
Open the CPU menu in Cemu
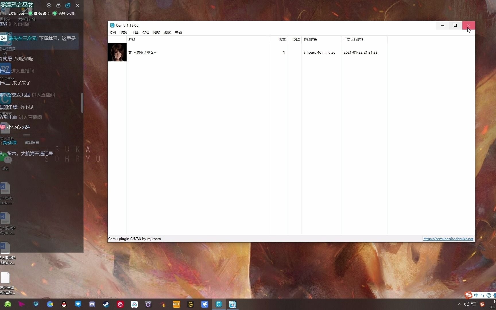tap(146, 32)
